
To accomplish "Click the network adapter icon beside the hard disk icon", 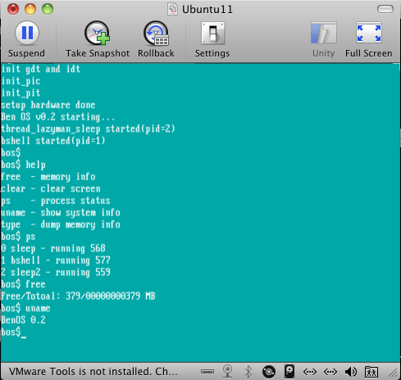I will pyautogui.click(x=310, y=372).
